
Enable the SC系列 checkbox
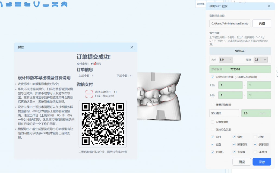pos(255,152)
